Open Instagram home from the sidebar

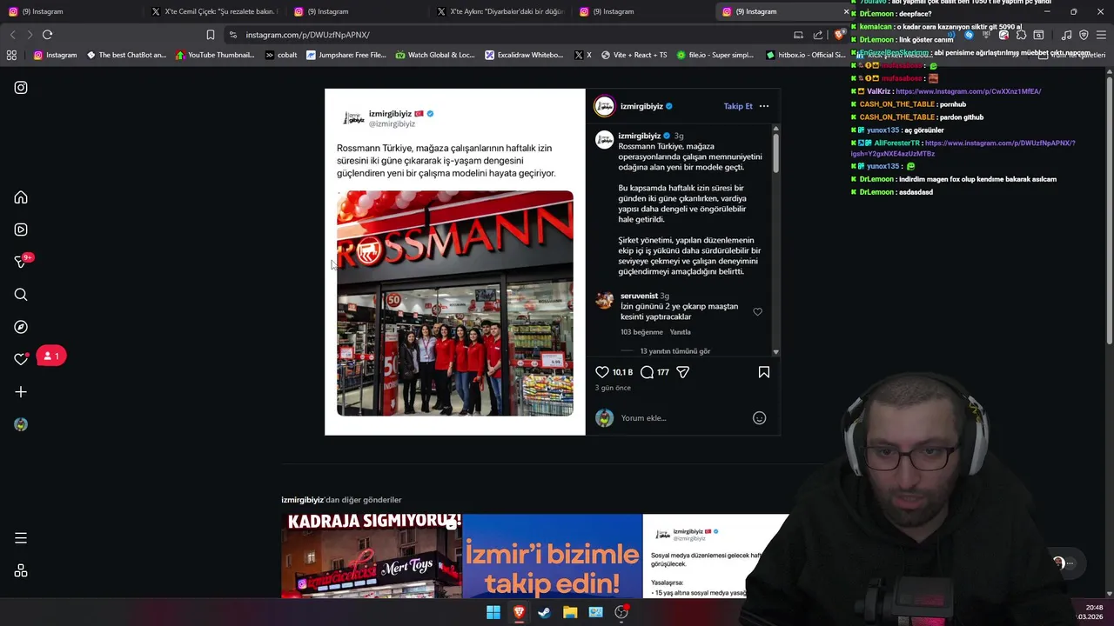[21, 197]
